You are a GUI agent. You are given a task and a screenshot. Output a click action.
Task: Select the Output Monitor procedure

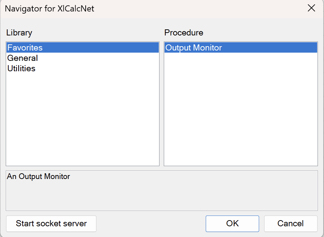point(241,48)
